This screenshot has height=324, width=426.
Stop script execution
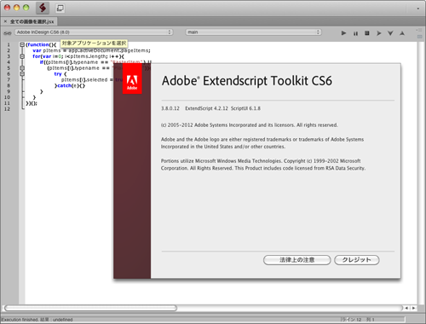point(367,33)
